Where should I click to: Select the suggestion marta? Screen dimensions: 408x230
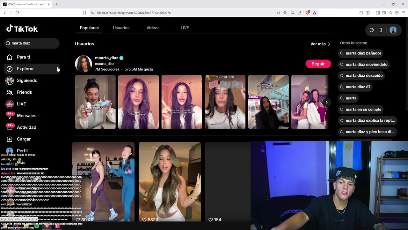coord(348,98)
